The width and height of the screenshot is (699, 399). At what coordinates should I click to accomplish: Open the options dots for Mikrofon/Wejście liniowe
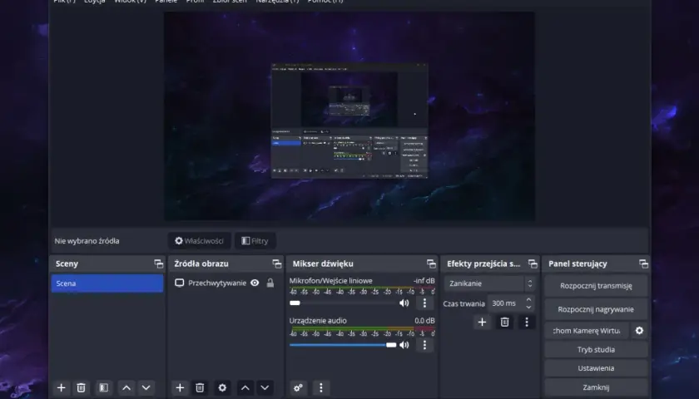click(x=424, y=303)
